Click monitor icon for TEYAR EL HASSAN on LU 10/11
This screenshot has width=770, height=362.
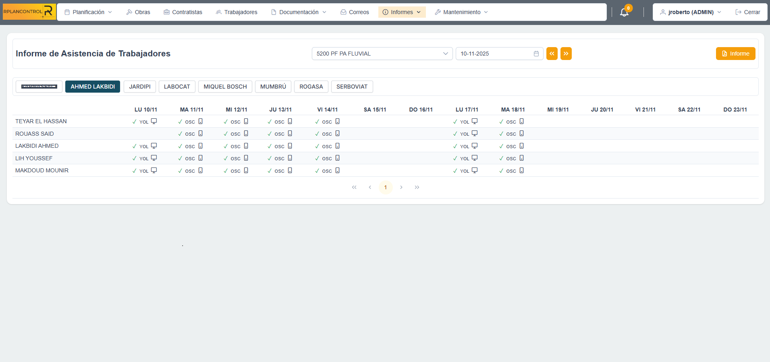pyautogui.click(x=154, y=121)
